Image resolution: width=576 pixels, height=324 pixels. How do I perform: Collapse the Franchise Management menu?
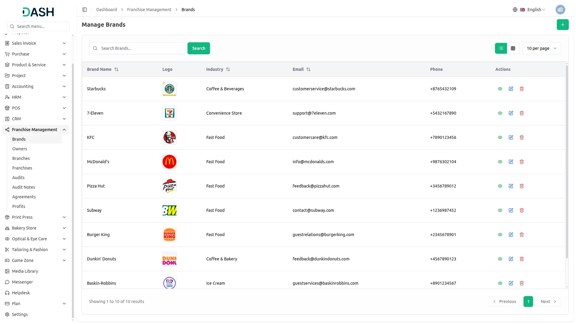(64, 130)
